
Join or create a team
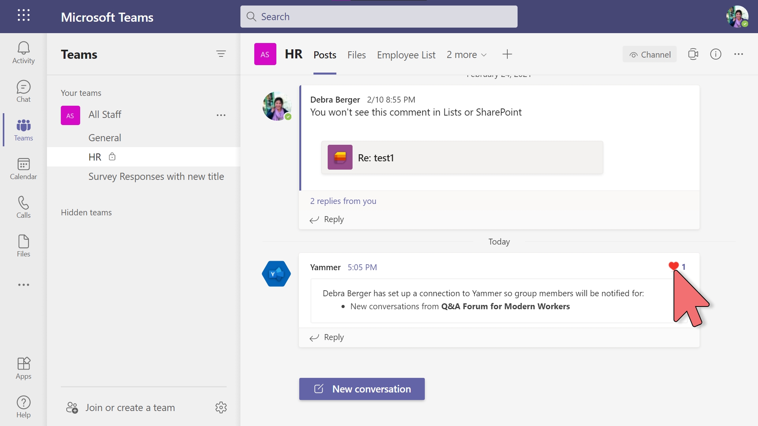tap(121, 407)
